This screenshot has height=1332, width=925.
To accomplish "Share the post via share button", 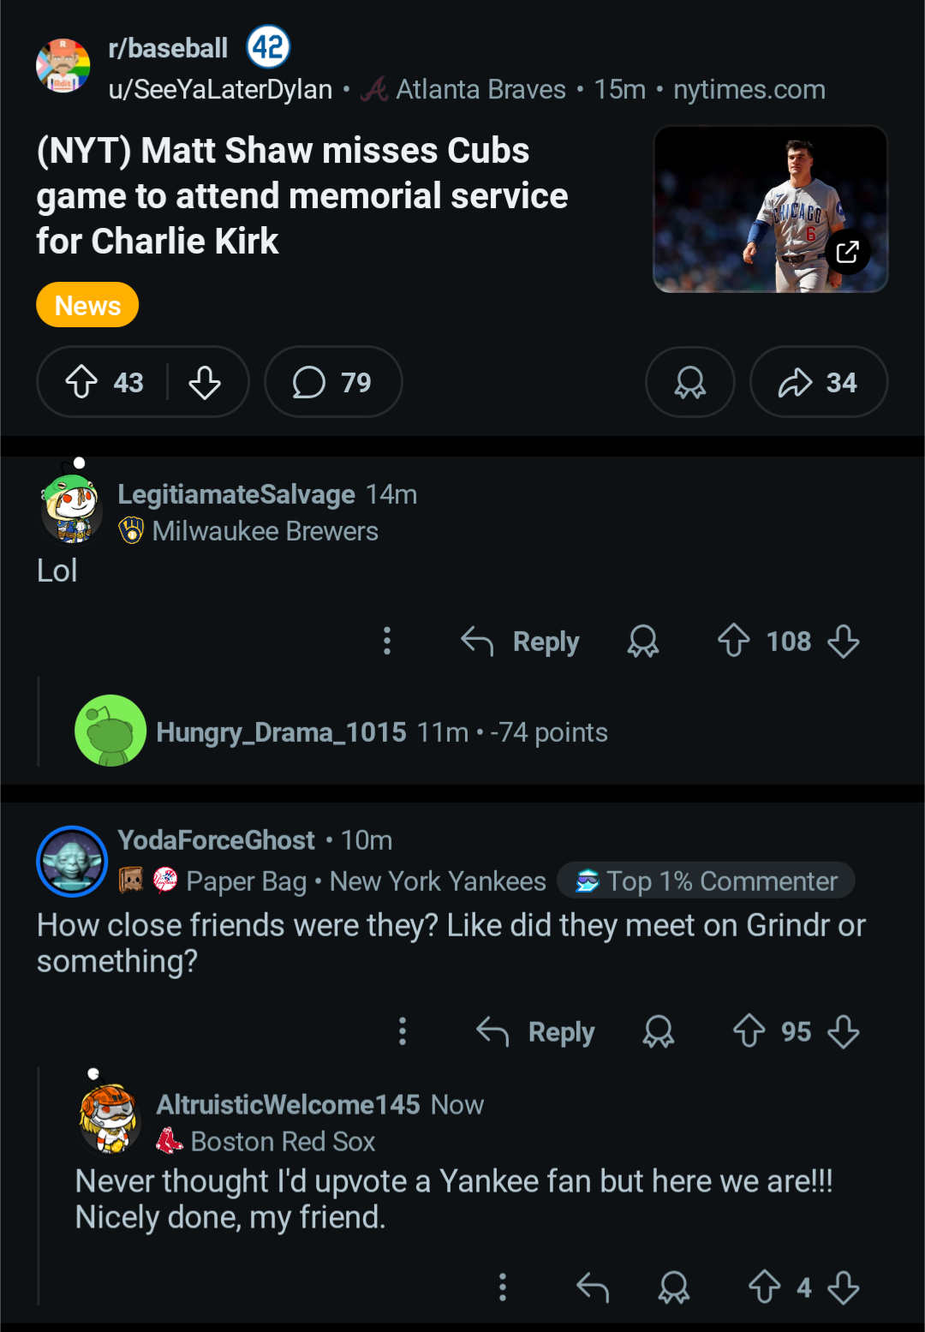I will pos(818,382).
